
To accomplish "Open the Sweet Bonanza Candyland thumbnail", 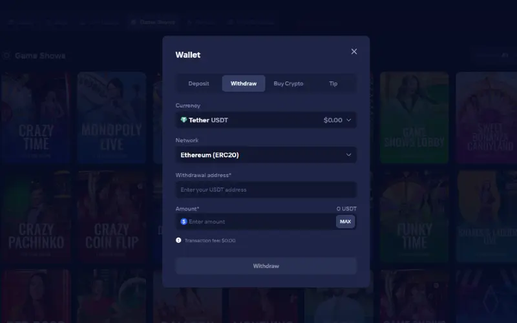I will tap(487, 118).
